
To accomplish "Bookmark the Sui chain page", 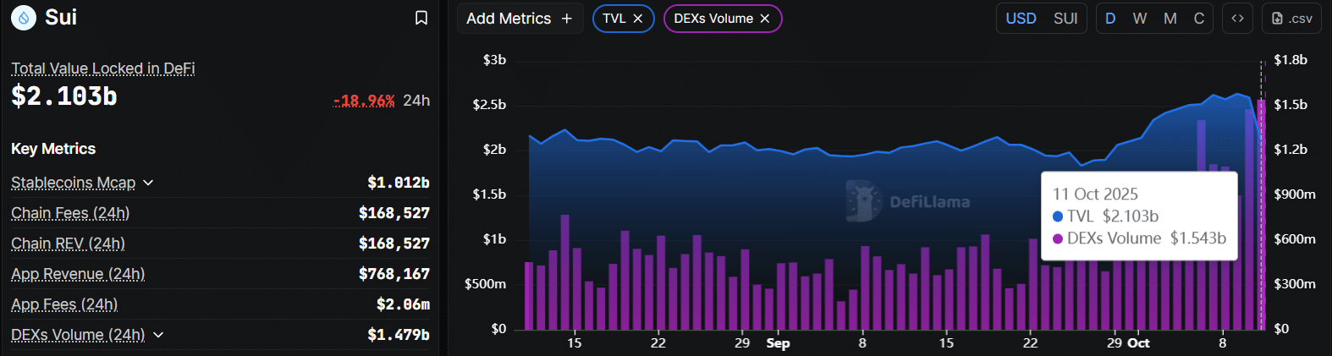I will pos(421,18).
